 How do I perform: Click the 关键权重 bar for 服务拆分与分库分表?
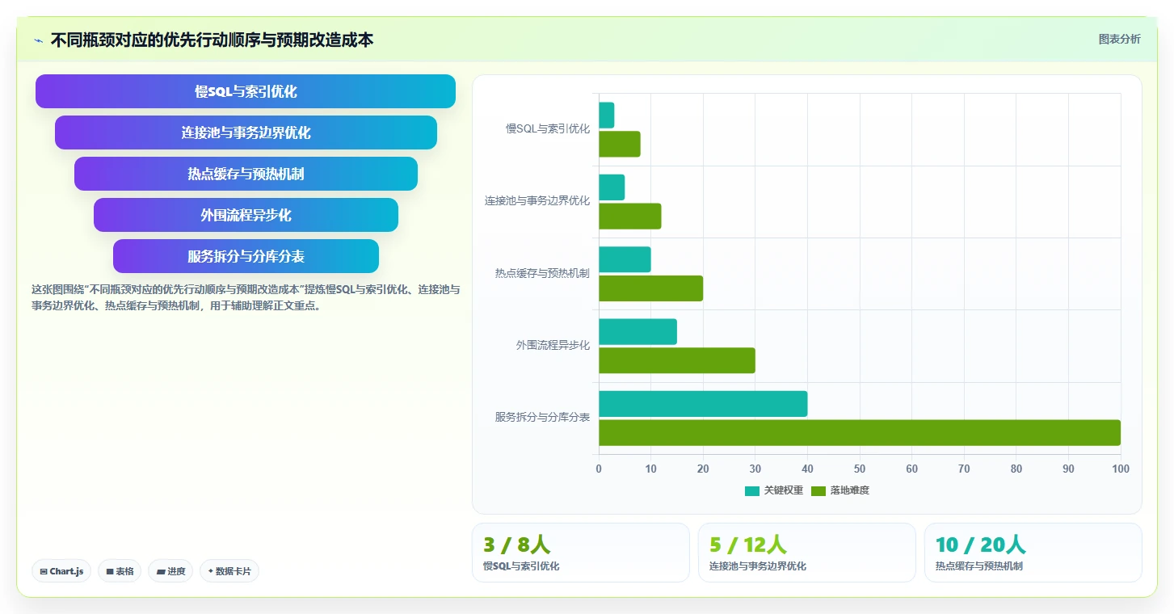click(703, 404)
